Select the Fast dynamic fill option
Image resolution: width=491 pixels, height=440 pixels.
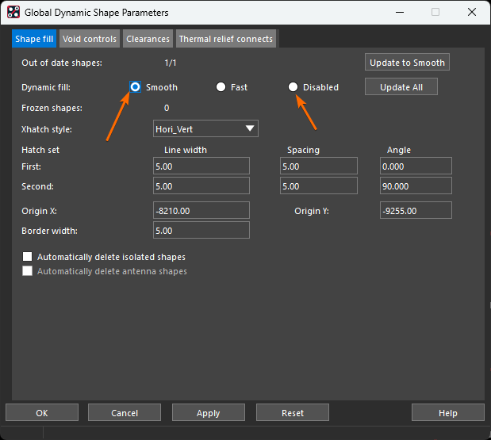[x=221, y=87]
